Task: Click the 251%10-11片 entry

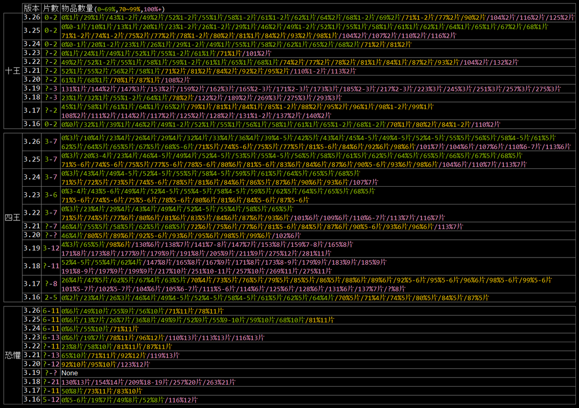Action: 213,271
